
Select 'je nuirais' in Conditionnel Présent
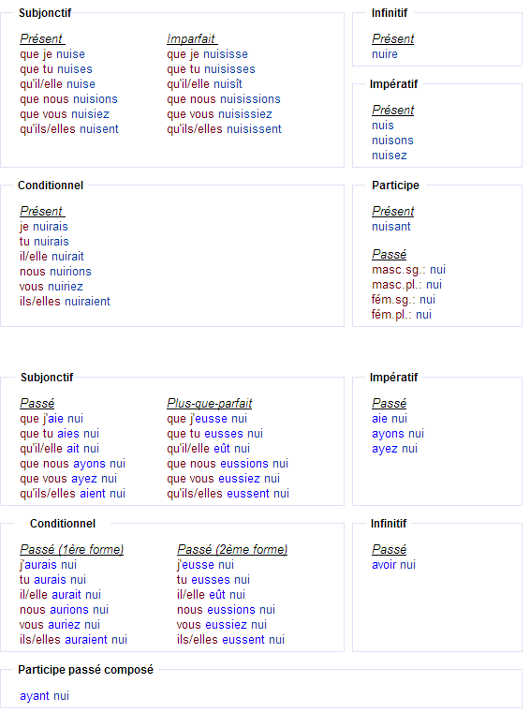click(x=44, y=227)
